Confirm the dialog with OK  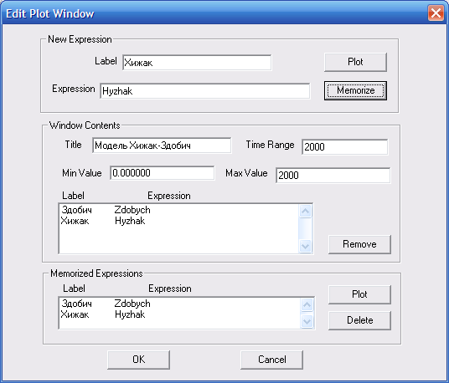[x=138, y=360]
